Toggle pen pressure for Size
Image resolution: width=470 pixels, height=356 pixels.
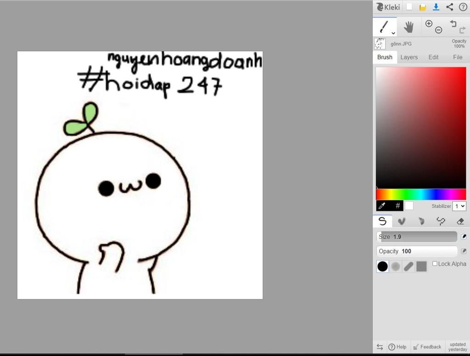(x=464, y=237)
